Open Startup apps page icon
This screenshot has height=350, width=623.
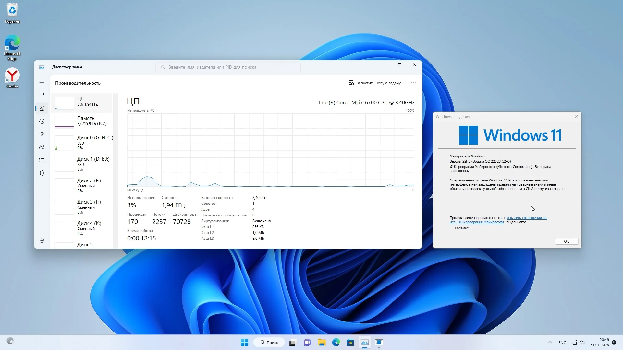42,134
